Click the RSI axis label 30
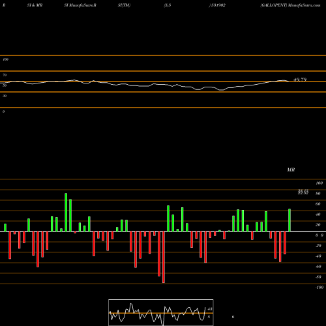 tap(5, 96)
